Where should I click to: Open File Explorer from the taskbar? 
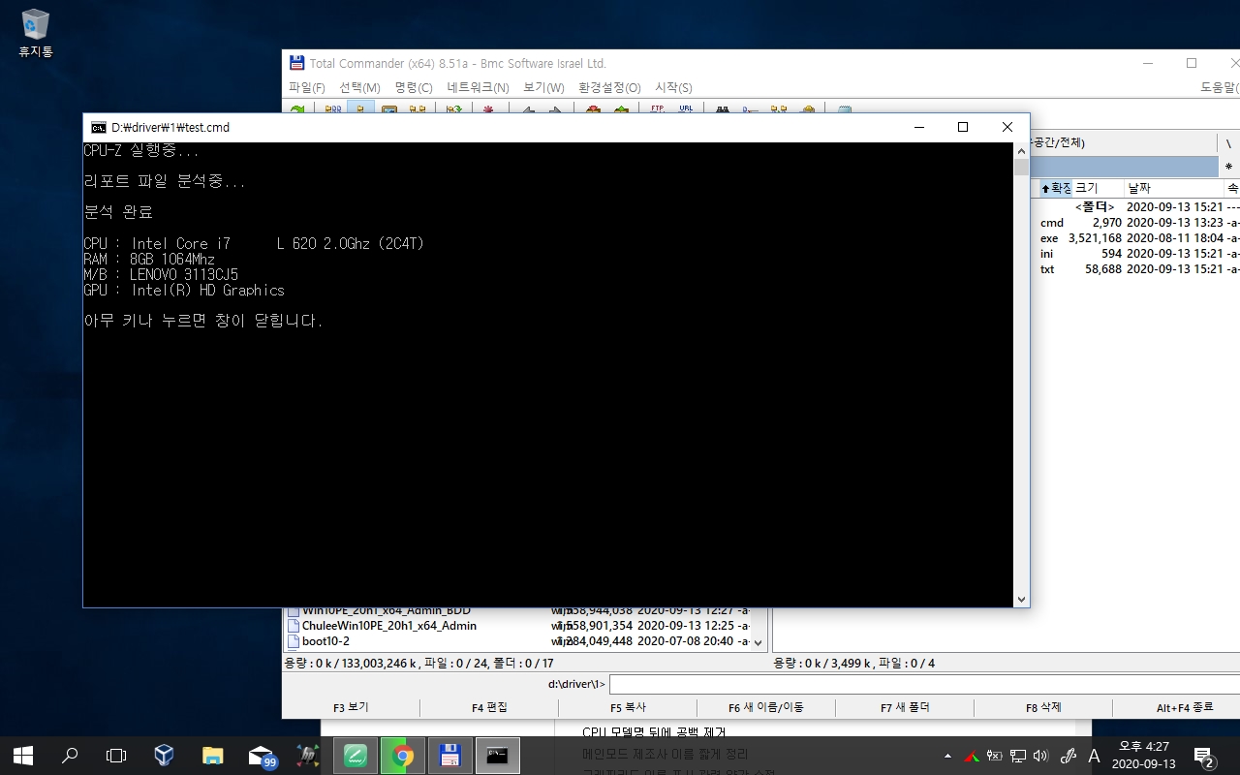212,756
